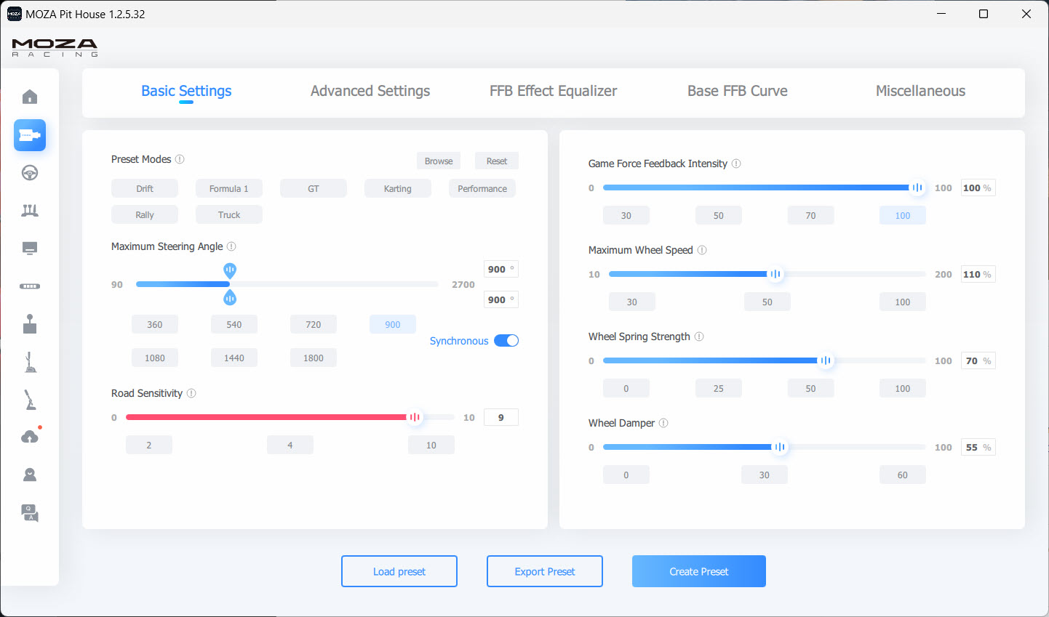Image resolution: width=1049 pixels, height=617 pixels.
Task: Select the Formula 1 preset mode
Action: pos(228,189)
